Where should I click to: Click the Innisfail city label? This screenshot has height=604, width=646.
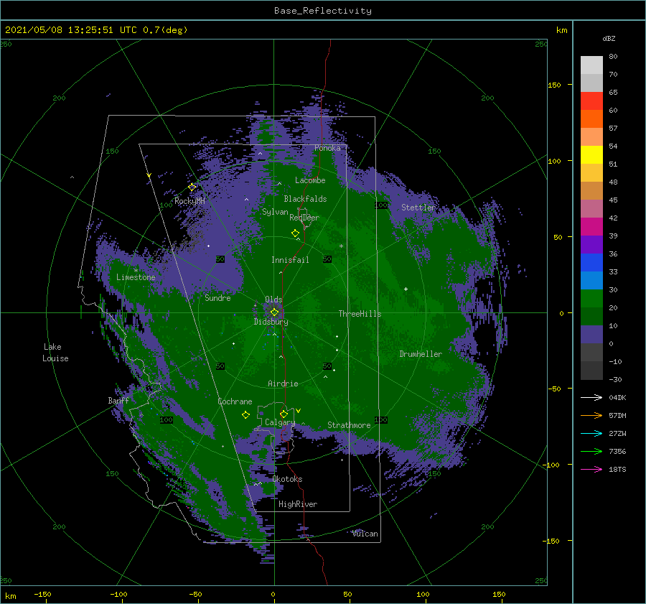[290, 260]
